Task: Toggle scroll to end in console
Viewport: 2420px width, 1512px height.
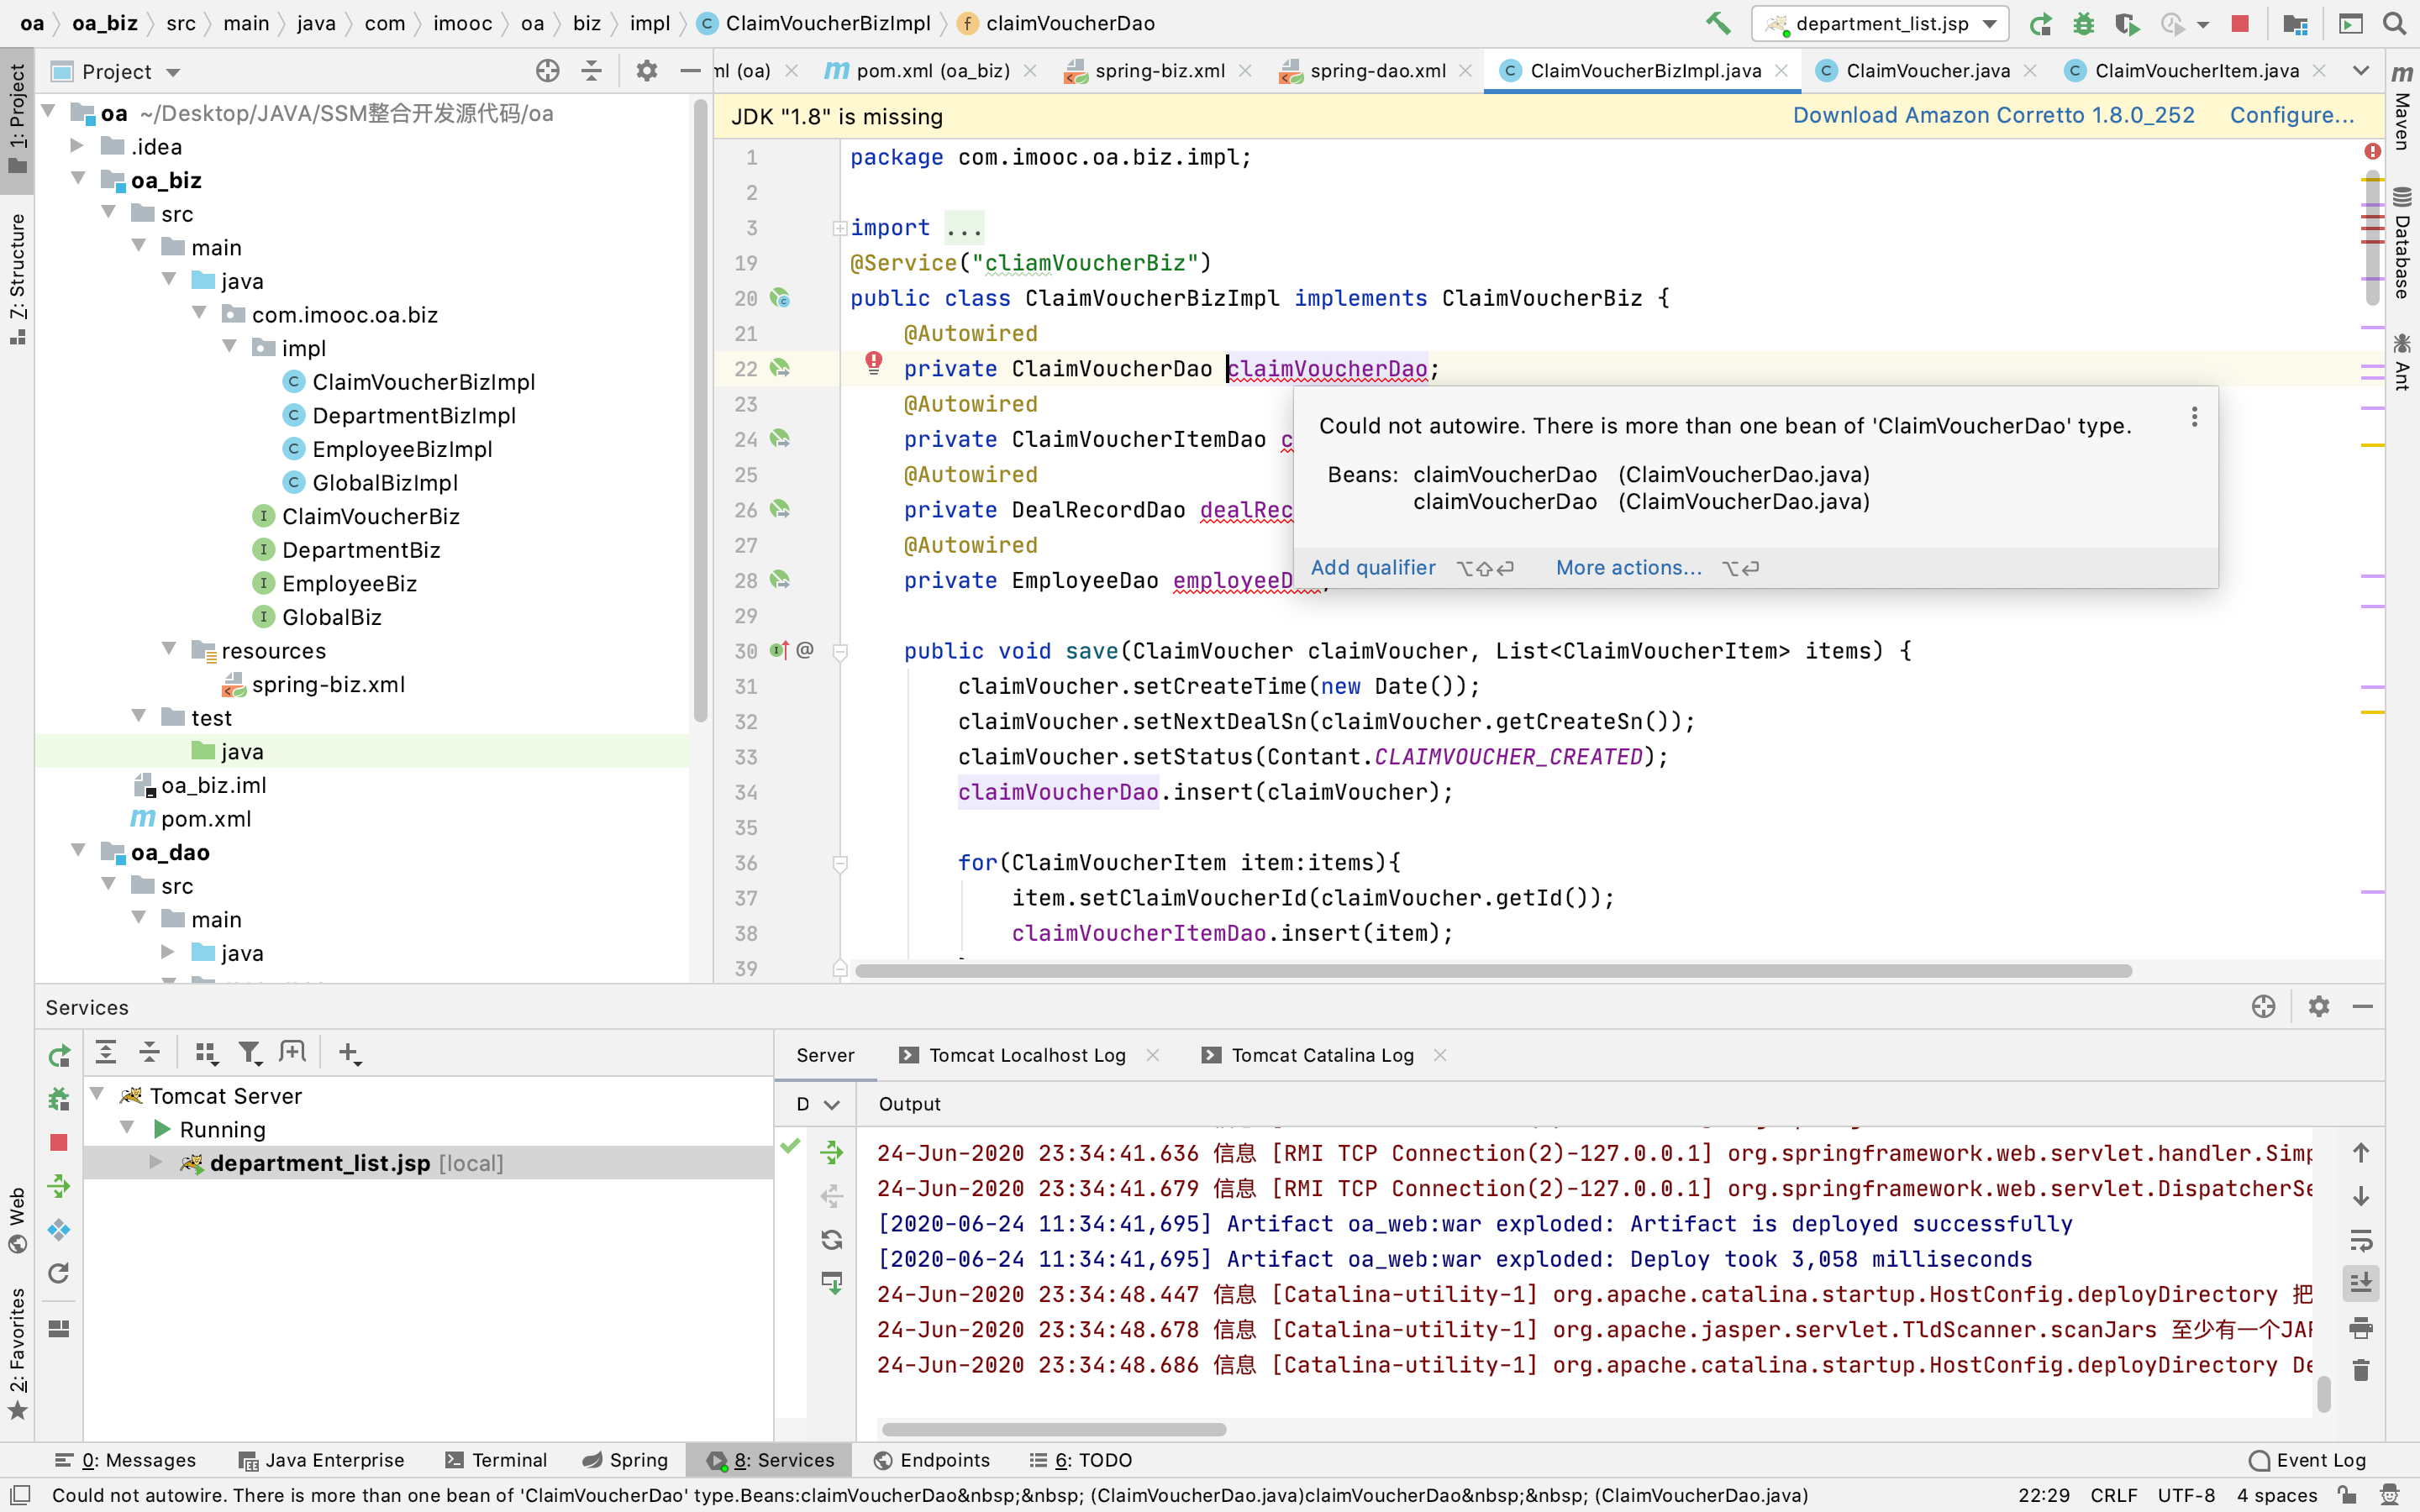Action: (2361, 1283)
